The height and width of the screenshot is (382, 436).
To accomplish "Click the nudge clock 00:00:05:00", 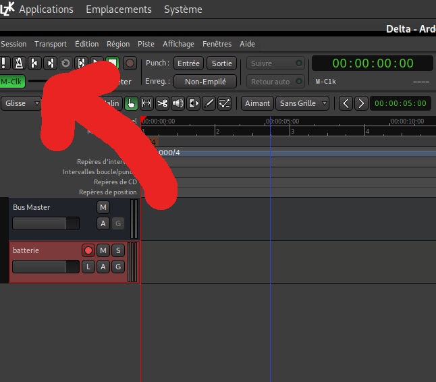I will point(400,103).
